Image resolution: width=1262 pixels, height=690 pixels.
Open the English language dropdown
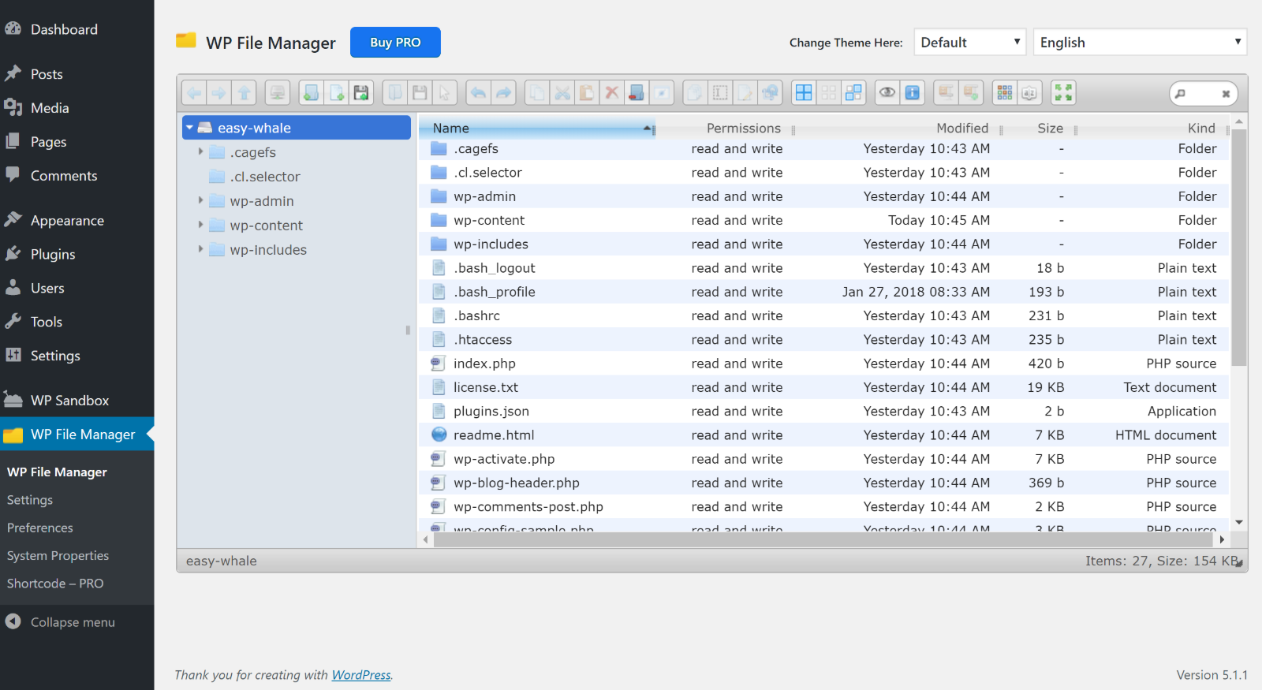coord(1140,43)
